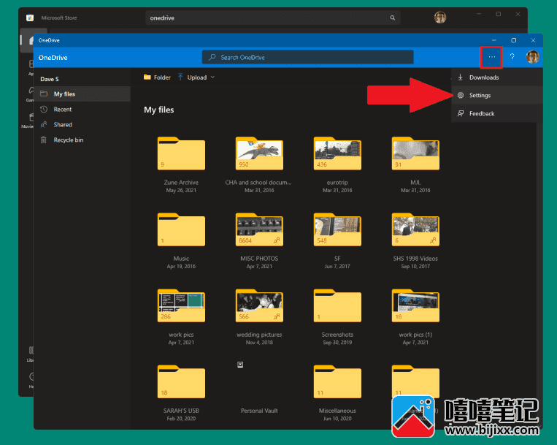
Task: Choose Downloads in the dropdown menu
Action: 496,77
